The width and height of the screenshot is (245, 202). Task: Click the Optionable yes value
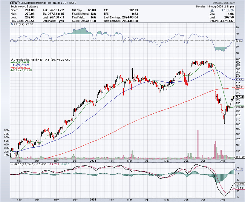pos(62,21)
